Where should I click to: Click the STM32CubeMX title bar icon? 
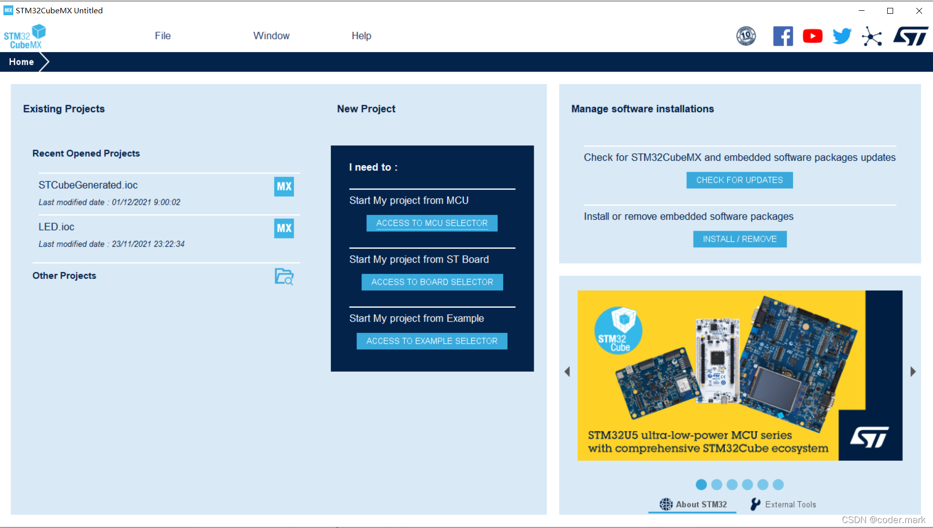coord(8,10)
